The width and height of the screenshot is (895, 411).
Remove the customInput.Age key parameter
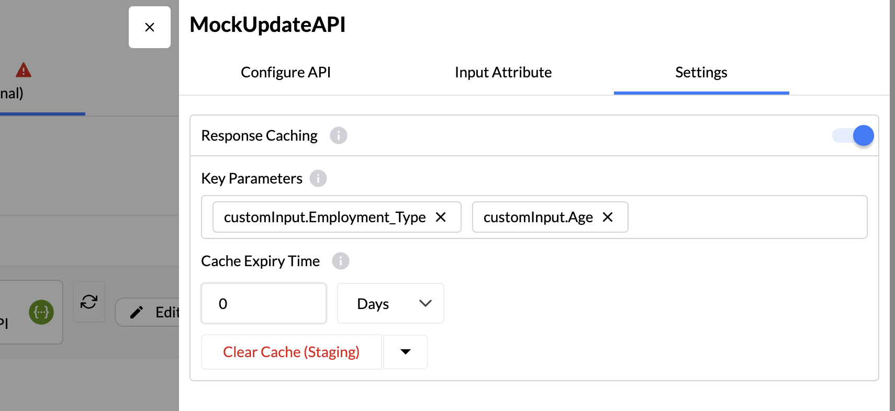pyautogui.click(x=607, y=217)
